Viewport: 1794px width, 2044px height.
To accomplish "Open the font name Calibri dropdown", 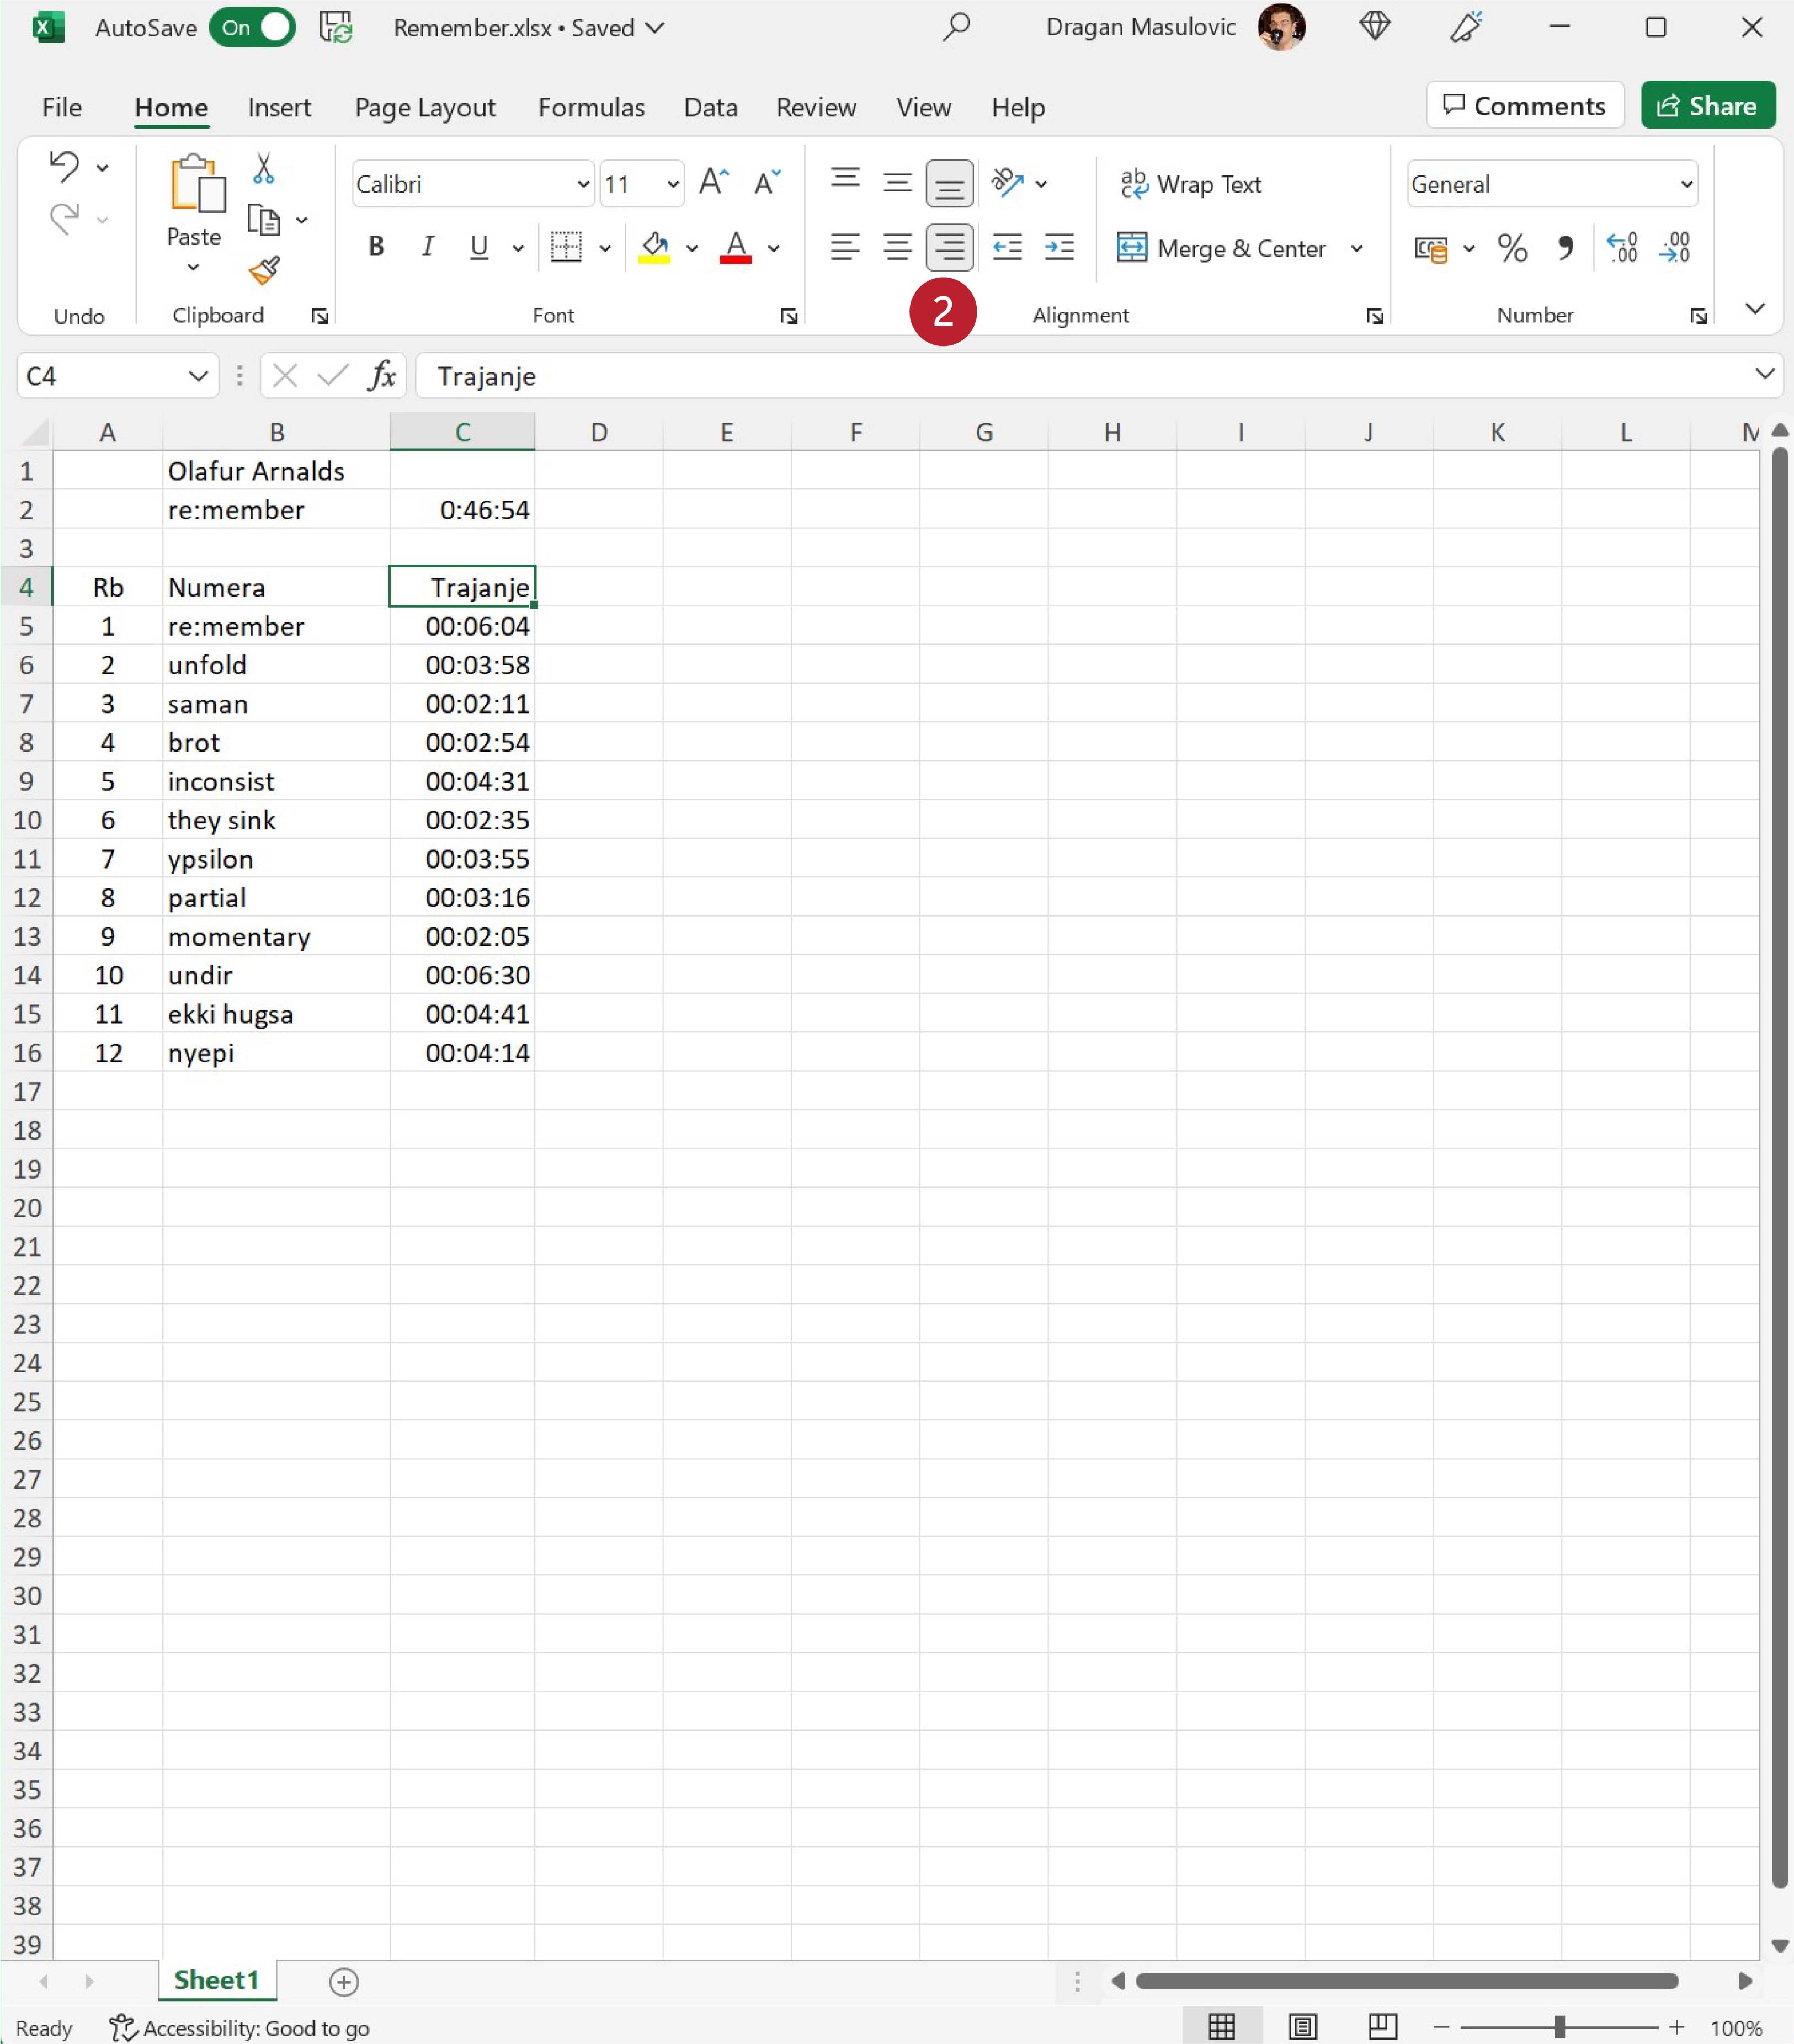I will coord(583,184).
